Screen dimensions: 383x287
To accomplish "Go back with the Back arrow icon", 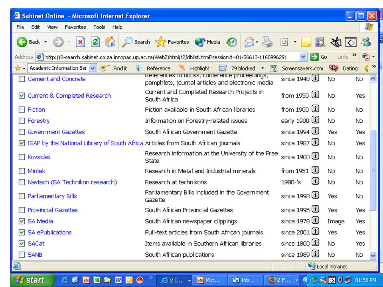I will click(x=22, y=42).
